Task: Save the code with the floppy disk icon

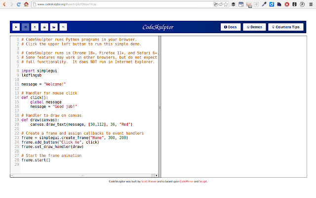Action: [x=25, y=27]
